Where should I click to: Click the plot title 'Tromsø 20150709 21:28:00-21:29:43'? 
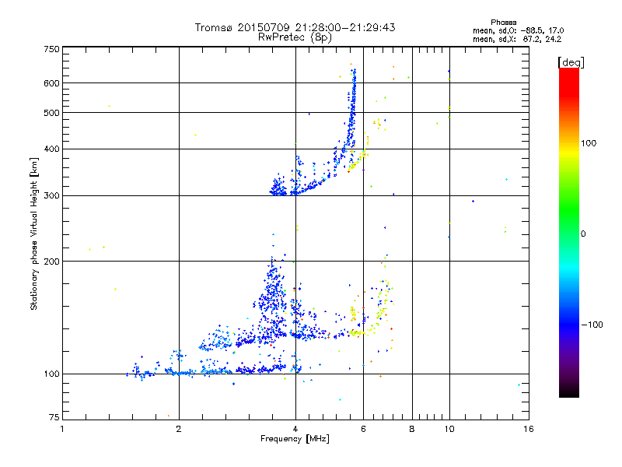pyautogui.click(x=295, y=27)
